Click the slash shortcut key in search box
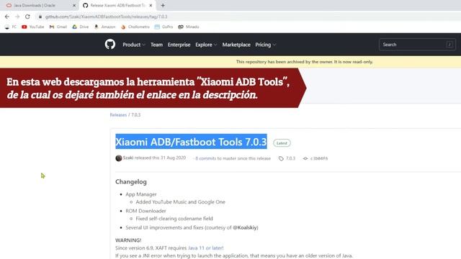The height and width of the screenshot is (259, 461). (449, 45)
